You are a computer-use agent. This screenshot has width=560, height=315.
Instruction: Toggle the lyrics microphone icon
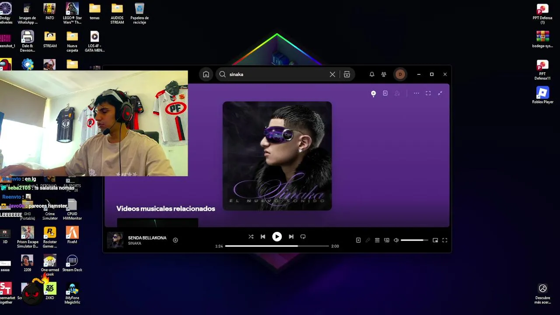pyautogui.click(x=368, y=240)
